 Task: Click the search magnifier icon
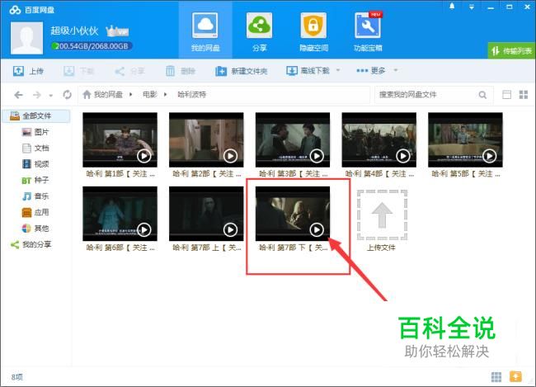(482, 95)
